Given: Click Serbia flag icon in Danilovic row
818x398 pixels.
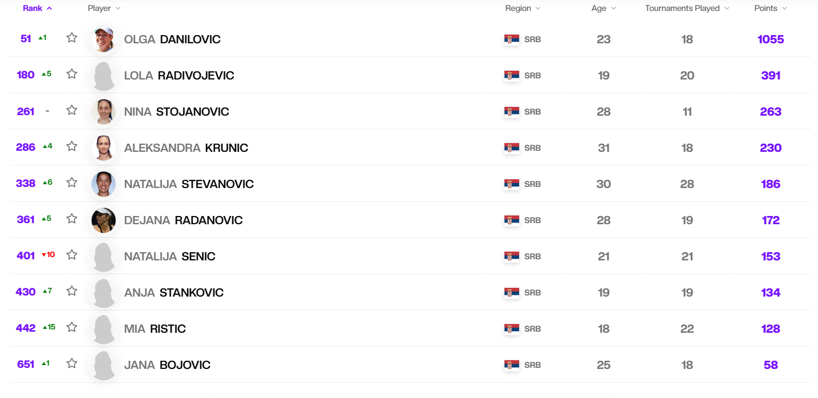Looking at the screenshot, I should pos(512,39).
